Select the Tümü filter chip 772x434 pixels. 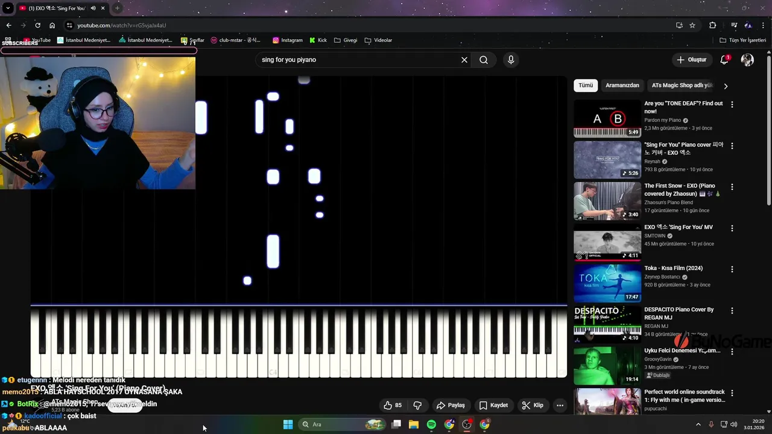pyautogui.click(x=586, y=86)
